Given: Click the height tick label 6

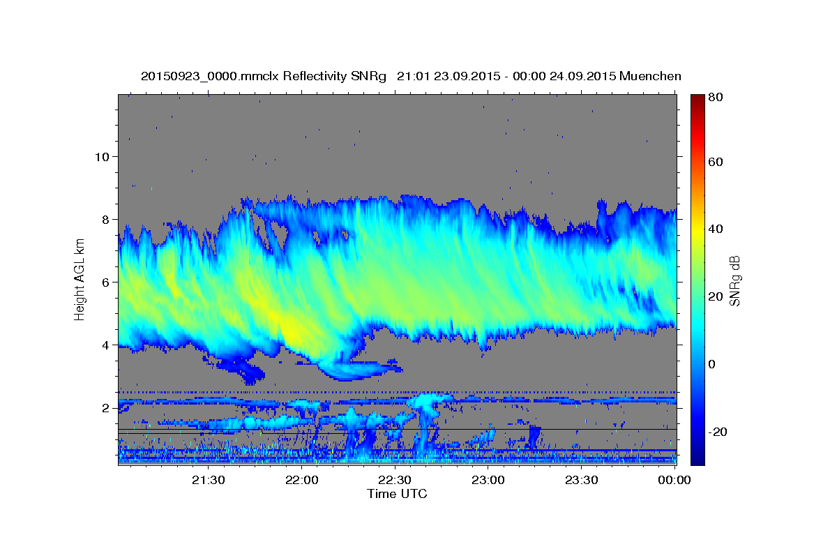Looking at the screenshot, I should [x=107, y=282].
